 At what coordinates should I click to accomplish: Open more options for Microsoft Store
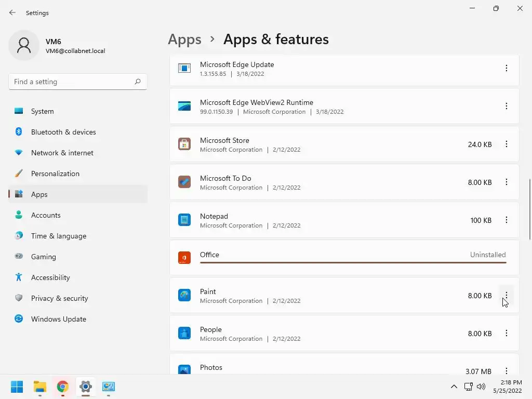click(x=507, y=144)
